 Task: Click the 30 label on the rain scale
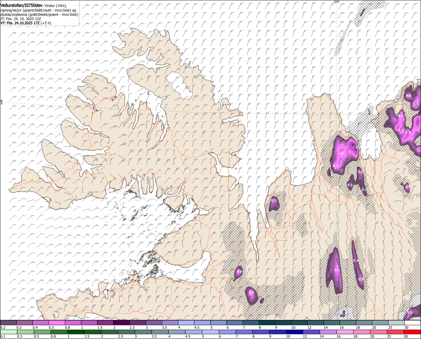point(406,337)
